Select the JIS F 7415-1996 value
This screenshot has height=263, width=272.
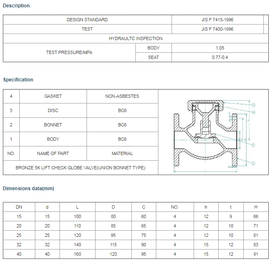pyautogui.click(x=217, y=20)
